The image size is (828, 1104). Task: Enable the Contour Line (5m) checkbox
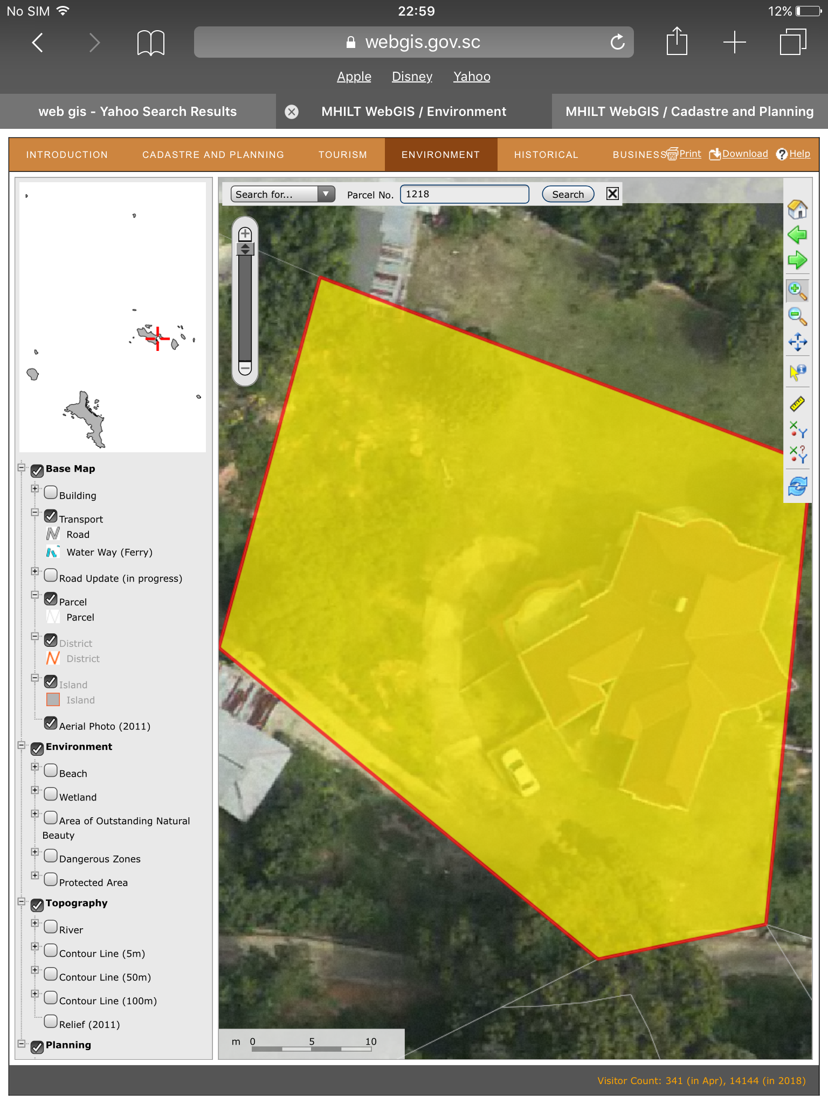click(51, 950)
